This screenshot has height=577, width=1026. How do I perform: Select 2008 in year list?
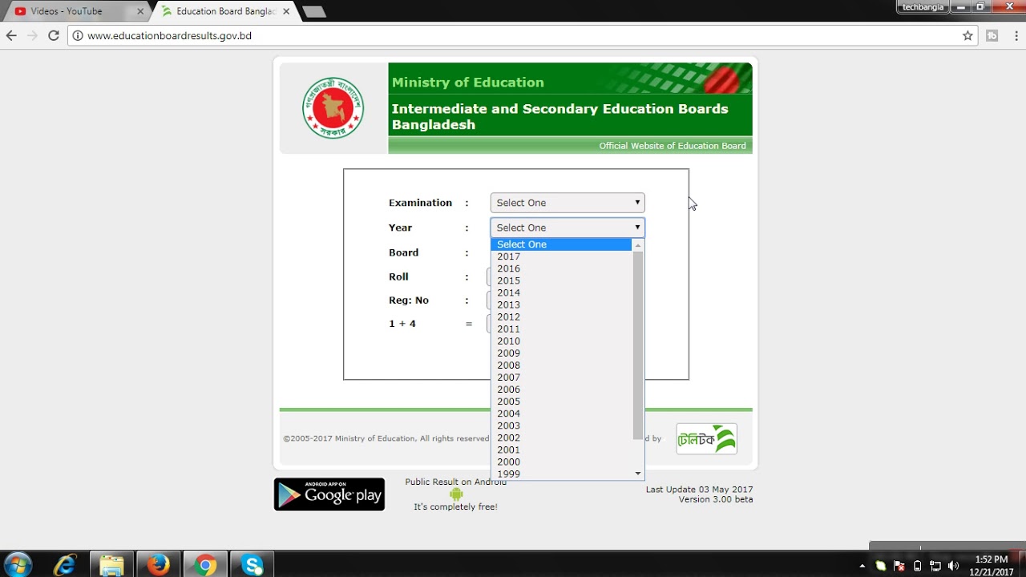coord(561,365)
